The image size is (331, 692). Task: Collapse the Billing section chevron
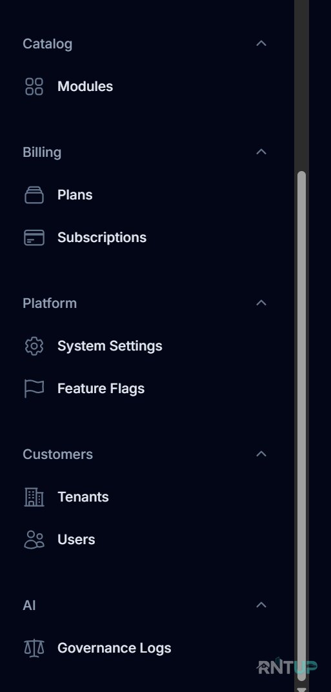point(261,152)
